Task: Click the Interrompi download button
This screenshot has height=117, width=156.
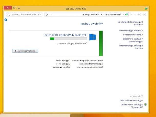Action: click(25, 51)
